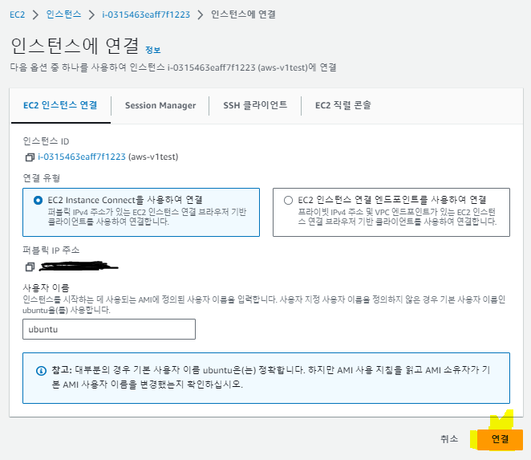531x460 pixels.
Task: Open 인스턴스 breadcrumb link
Action: pyautogui.click(x=63, y=14)
